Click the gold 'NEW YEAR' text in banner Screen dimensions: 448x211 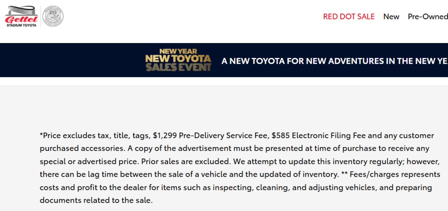tap(178, 51)
